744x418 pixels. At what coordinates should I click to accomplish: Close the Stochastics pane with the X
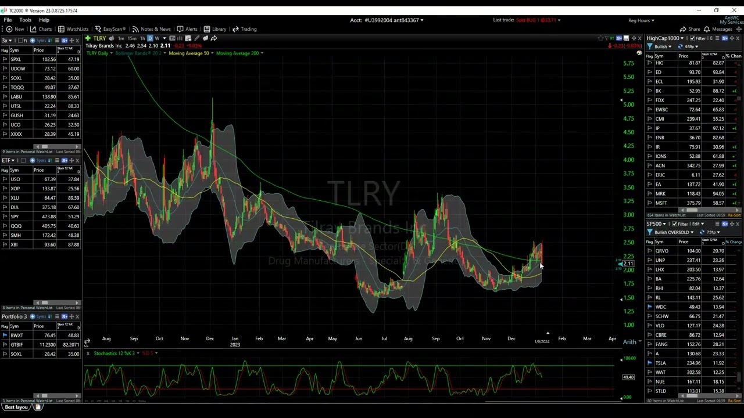(88, 354)
